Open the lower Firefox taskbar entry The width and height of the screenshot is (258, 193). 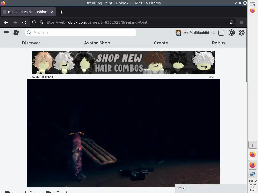[252, 165]
